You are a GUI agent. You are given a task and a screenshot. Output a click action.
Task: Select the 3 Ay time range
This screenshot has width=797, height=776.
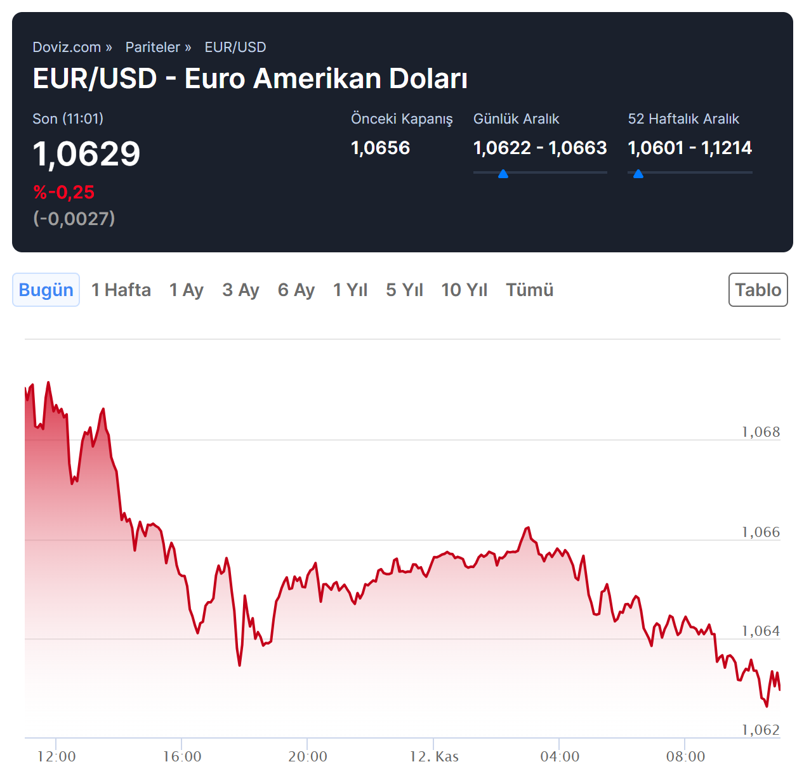tap(241, 290)
